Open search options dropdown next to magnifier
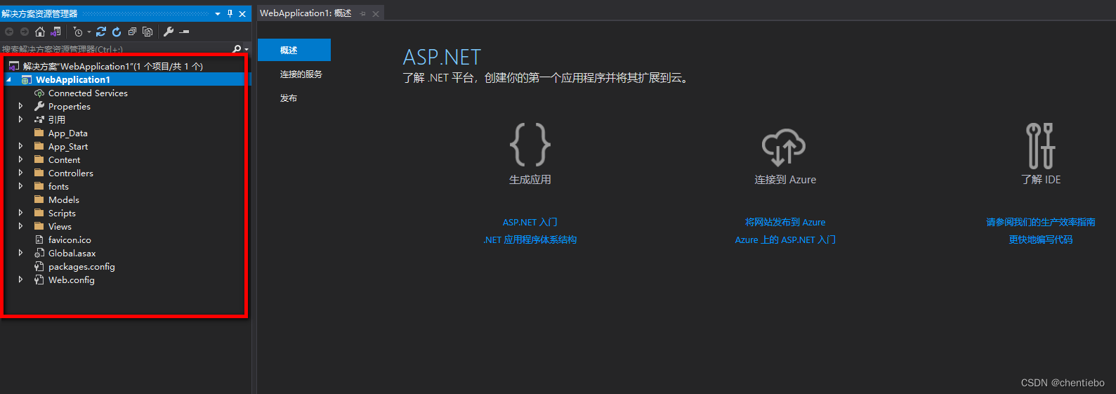 247,50
